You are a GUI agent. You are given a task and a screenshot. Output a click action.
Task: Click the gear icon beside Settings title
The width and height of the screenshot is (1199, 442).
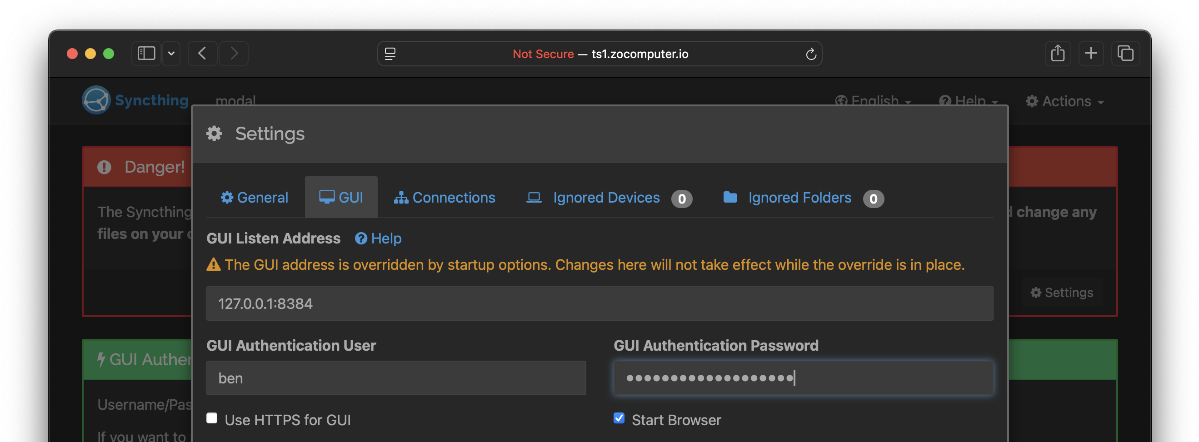pyautogui.click(x=214, y=134)
